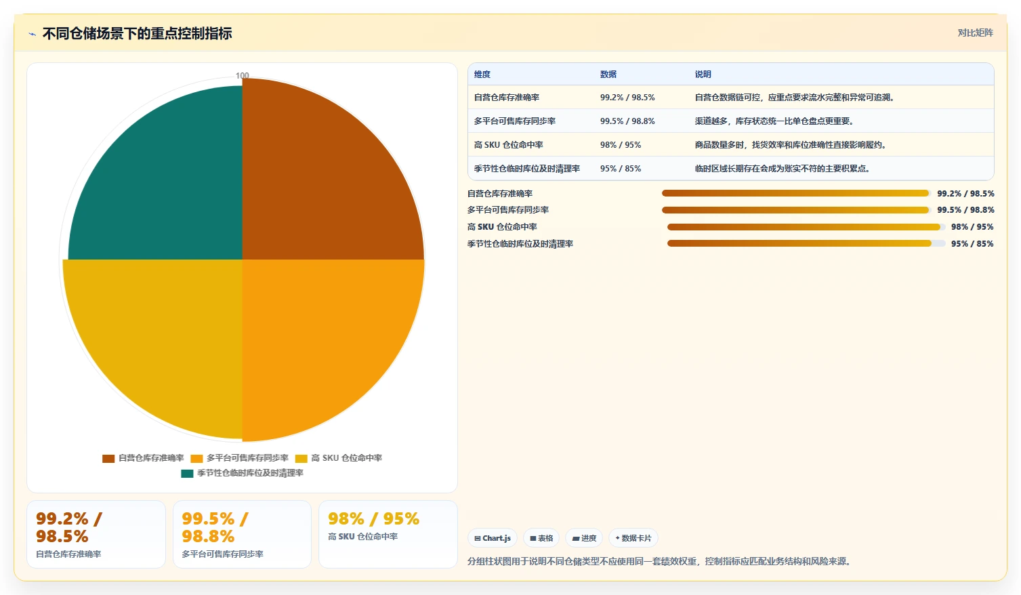Click table value 95% / 85%
The image size is (1021, 595).
click(621, 169)
